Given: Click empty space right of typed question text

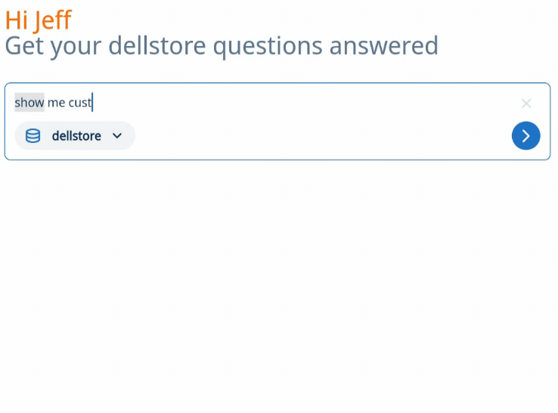Looking at the screenshot, I should (x=302, y=102).
